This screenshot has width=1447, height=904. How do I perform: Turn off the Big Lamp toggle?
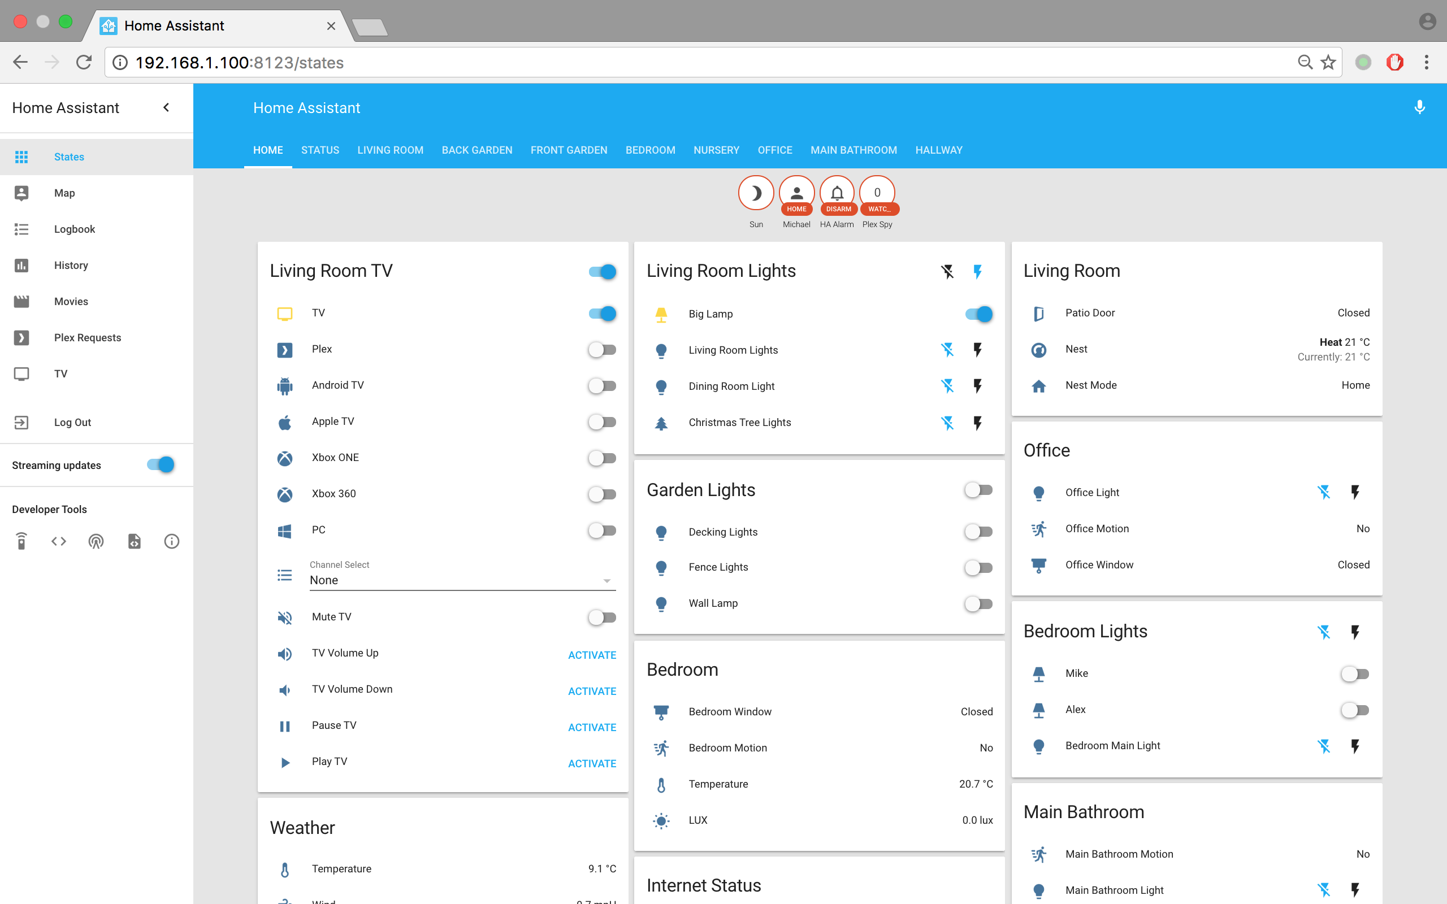(x=979, y=314)
